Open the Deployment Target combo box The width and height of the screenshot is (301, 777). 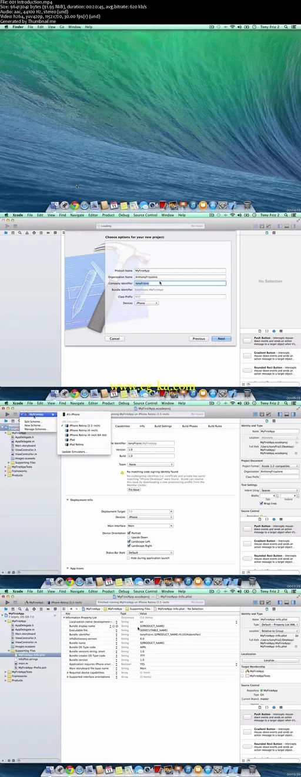point(150,512)
